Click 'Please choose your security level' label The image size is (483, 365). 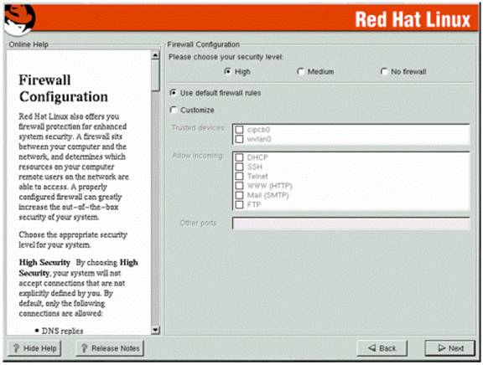pos(226,57)
